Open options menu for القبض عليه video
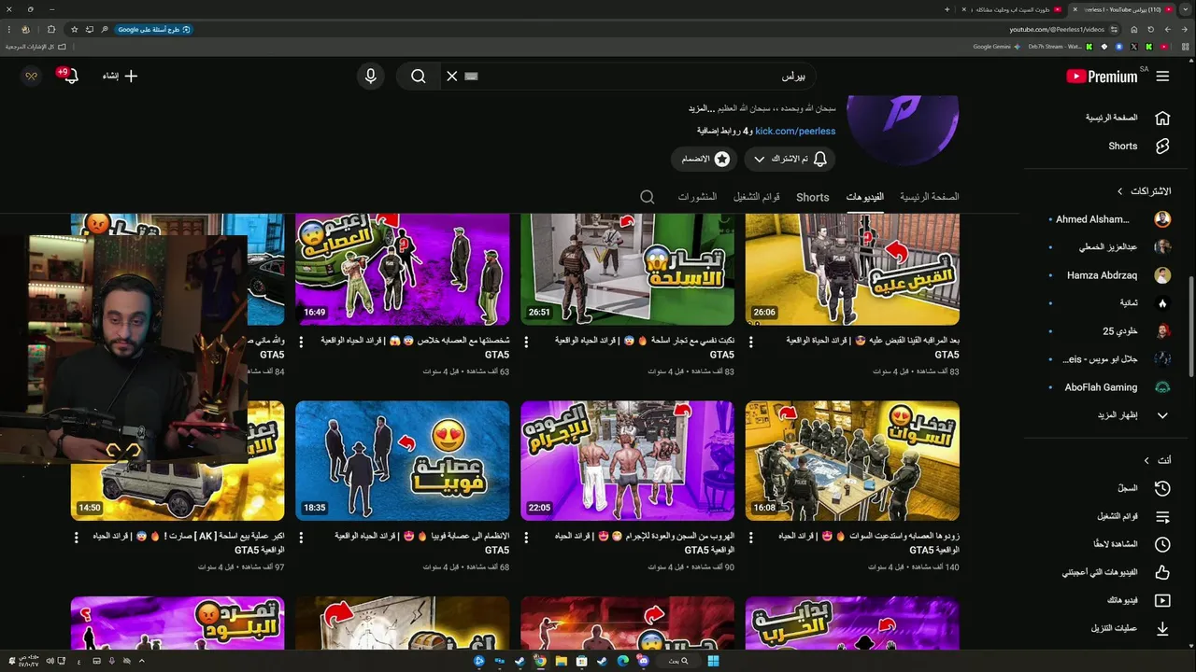Image resolution: width=1196 pixels, height=672 pixels. click(x=751, y=342)
